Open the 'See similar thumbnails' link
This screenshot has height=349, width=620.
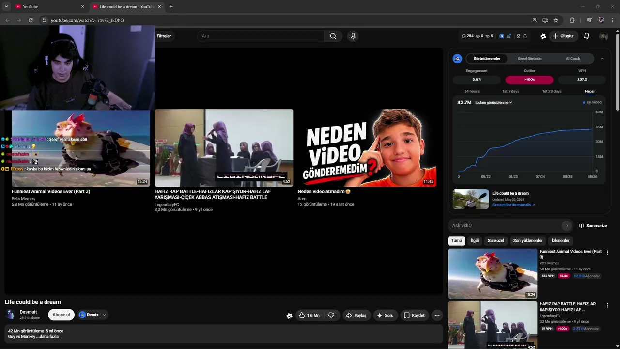tap(513, 205)
